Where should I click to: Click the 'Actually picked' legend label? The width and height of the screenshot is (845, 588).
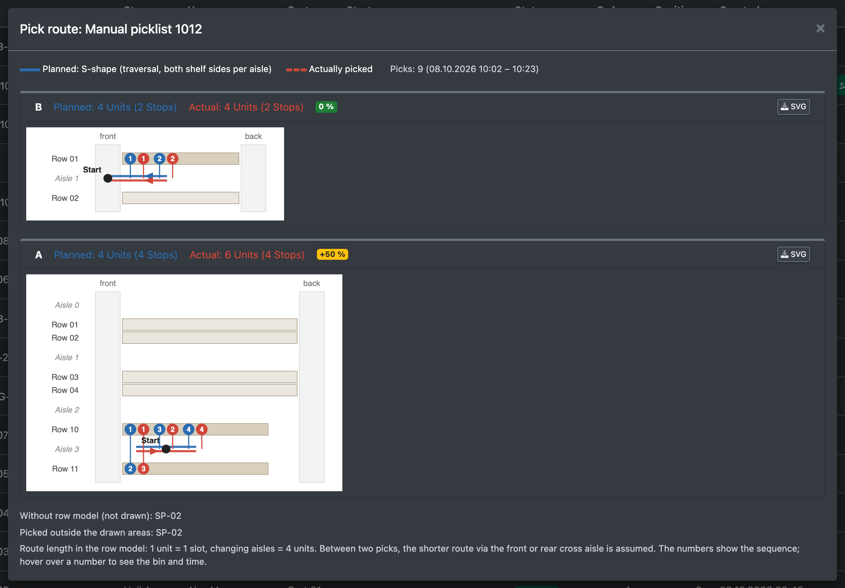[x=341, y=69]
